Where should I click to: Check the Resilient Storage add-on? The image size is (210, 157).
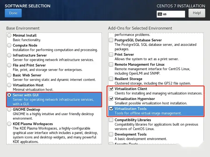111,79
